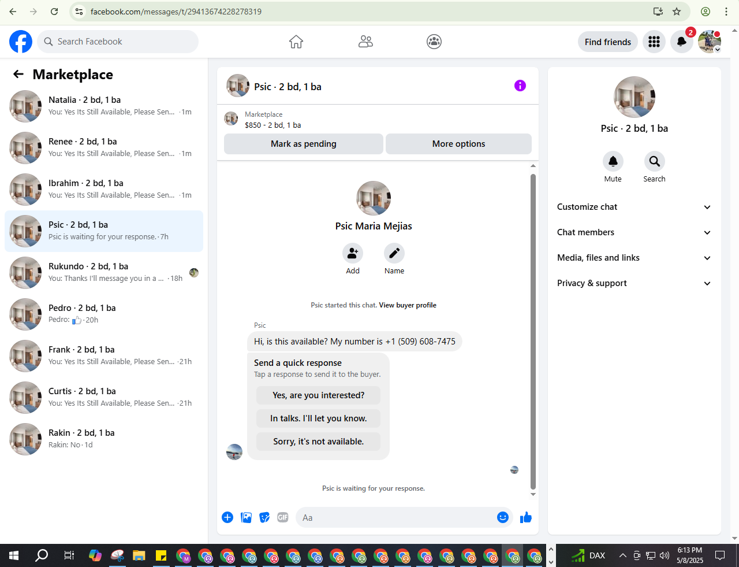The height and width of the screenshot is (567, 739).
Task: Send quick response "Yes, are you interested?"
Action: (319, 395)
